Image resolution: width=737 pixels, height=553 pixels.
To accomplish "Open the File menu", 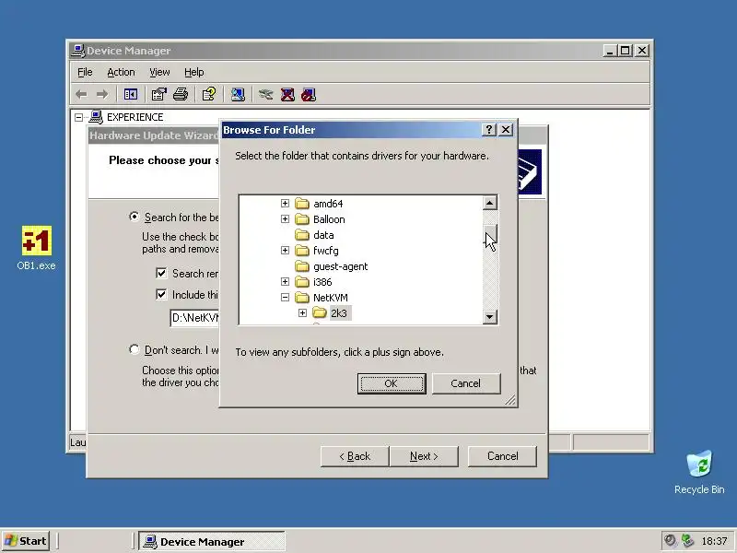I will point(85,72).
